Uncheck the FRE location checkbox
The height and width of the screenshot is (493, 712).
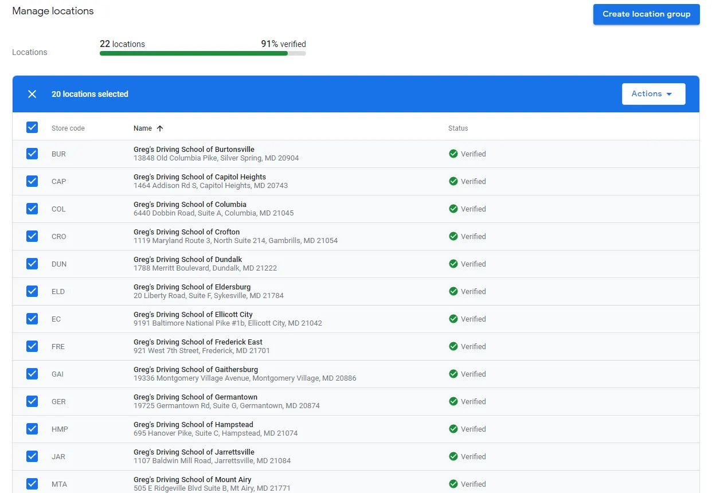pos(32,346)
